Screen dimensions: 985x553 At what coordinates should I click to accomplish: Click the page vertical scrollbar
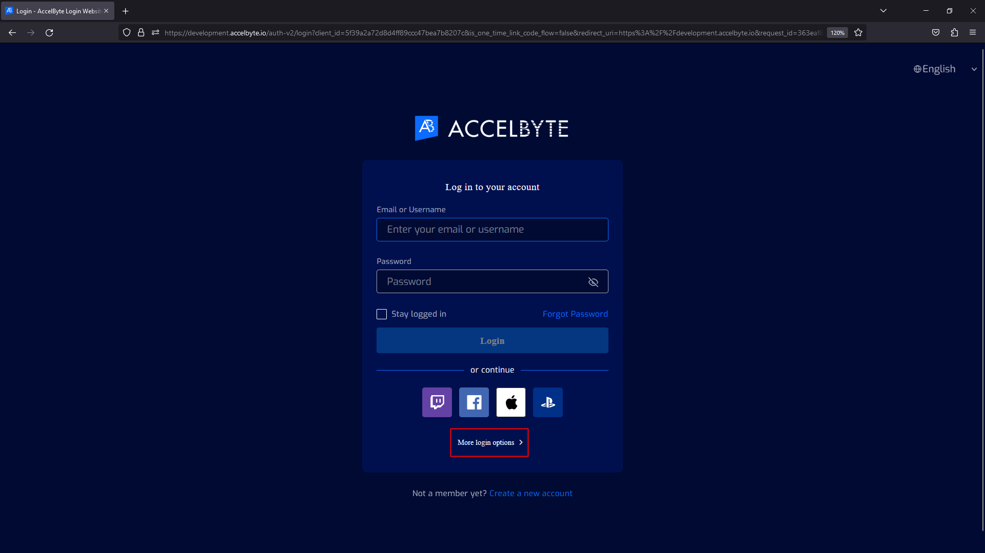pyautogui.click(x=982, y=290)
